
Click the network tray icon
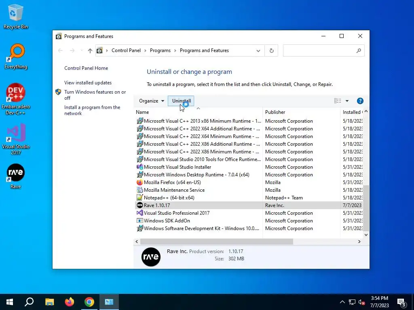point(352,302)
